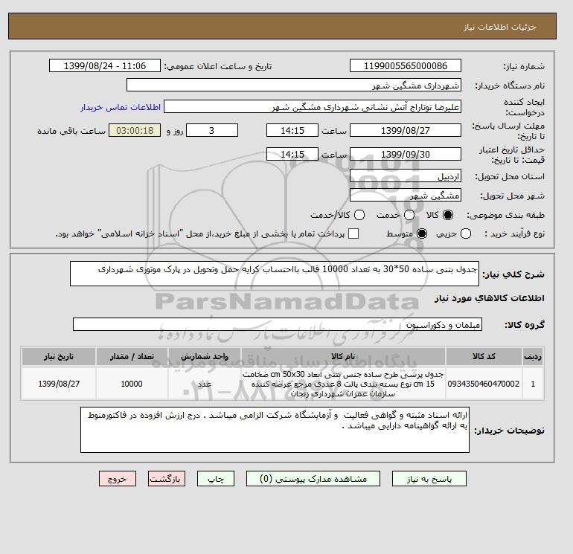Click the buyer notes text area
The image size is (573, 554).
tap(275, 430)
